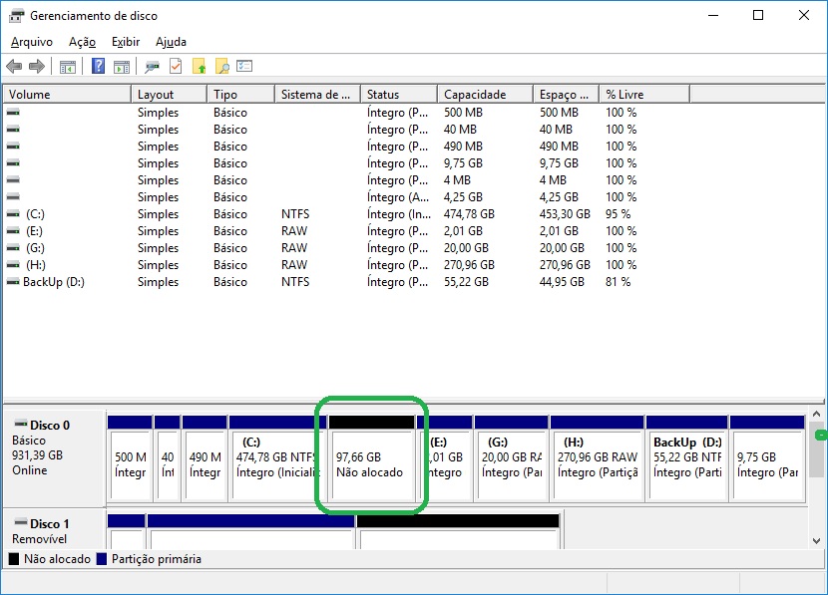Open the Arquivo menu
Viewport: 828px width, 595px height.
pos(32,42)
